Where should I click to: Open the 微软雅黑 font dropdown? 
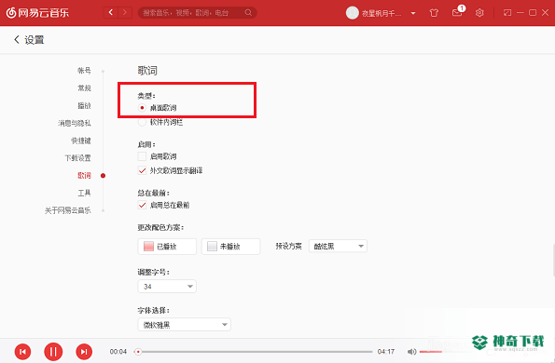coord(184,325)
